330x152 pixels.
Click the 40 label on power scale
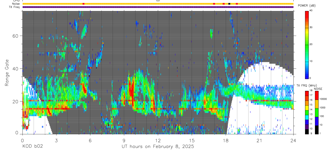pyautogui.click(x=311, y=10)
